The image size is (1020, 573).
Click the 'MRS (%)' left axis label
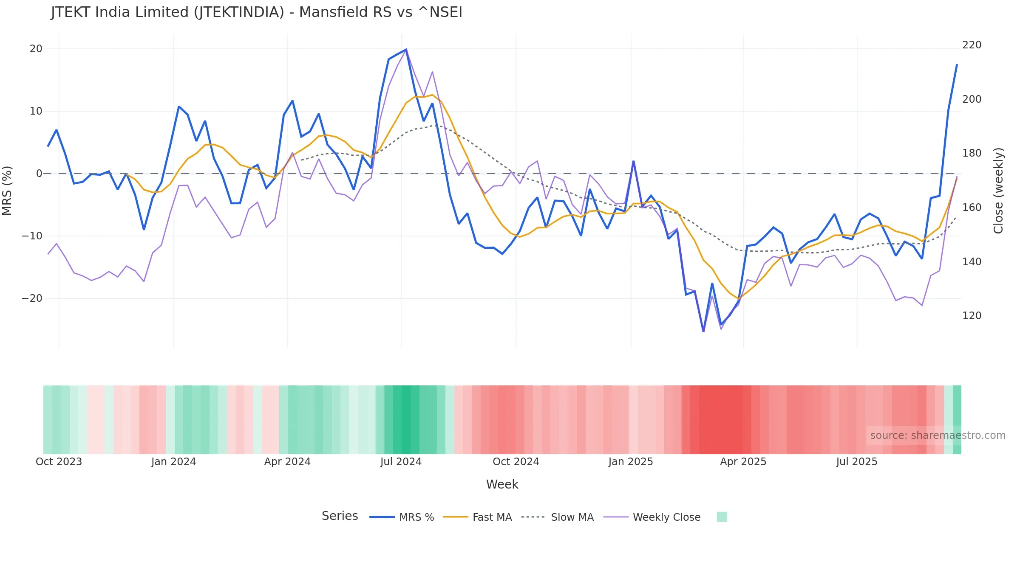[7, 191]
